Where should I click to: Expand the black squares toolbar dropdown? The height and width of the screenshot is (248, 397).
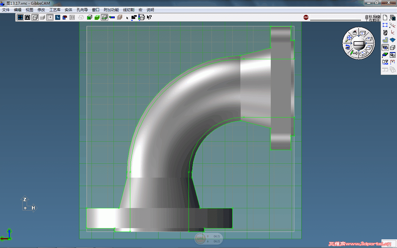pos(134,18)
